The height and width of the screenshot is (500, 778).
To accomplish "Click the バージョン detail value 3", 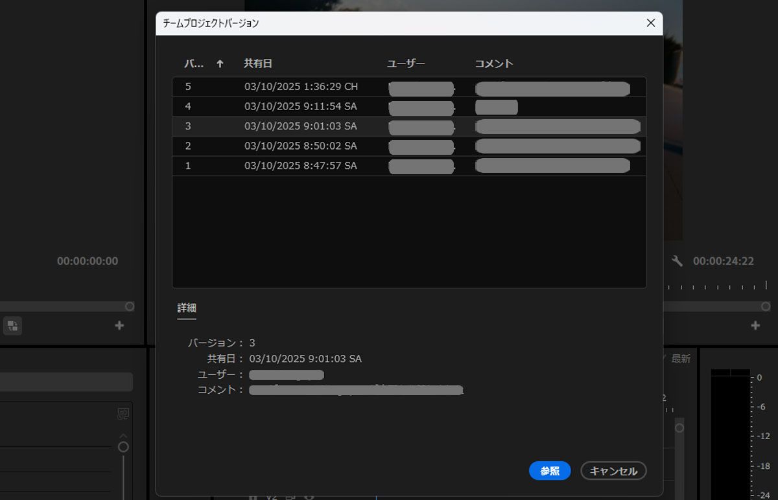I will [x=252, y=343].
